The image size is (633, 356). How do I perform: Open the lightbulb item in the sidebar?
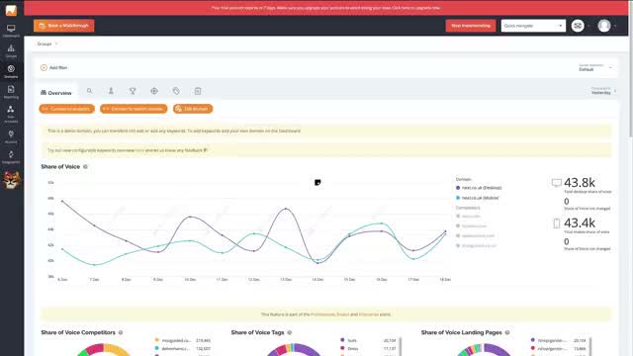point(11,136)
